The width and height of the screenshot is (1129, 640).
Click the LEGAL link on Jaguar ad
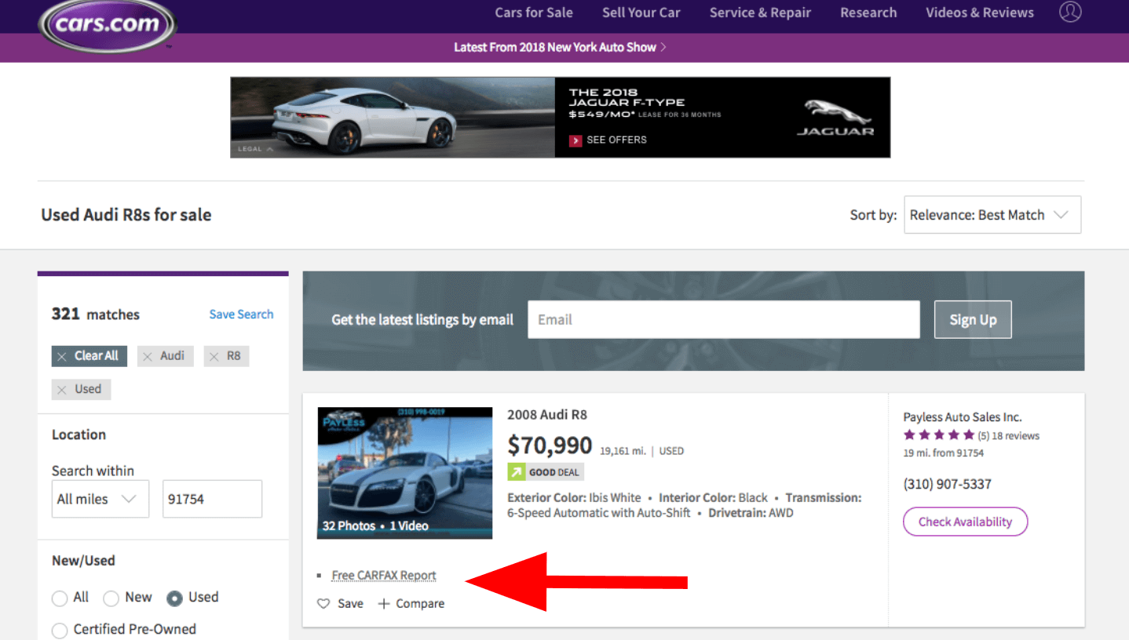(255, 148)
